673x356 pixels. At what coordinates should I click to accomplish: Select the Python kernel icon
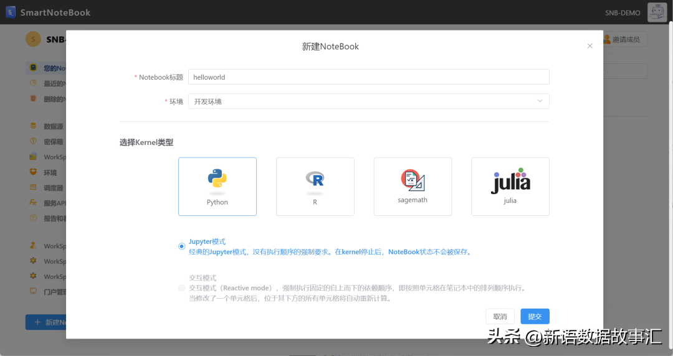[217, 179]
